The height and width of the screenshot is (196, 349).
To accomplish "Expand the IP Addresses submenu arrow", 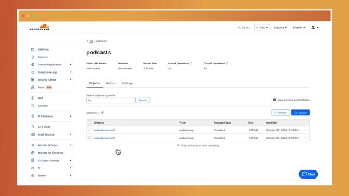I will [x=70, y=116].
